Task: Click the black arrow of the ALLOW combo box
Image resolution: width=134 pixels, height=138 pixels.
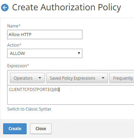Action: point(79,53)
